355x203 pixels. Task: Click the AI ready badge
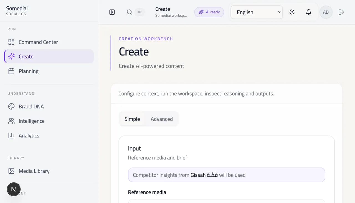pyautogui.click(x=209, y=12)
